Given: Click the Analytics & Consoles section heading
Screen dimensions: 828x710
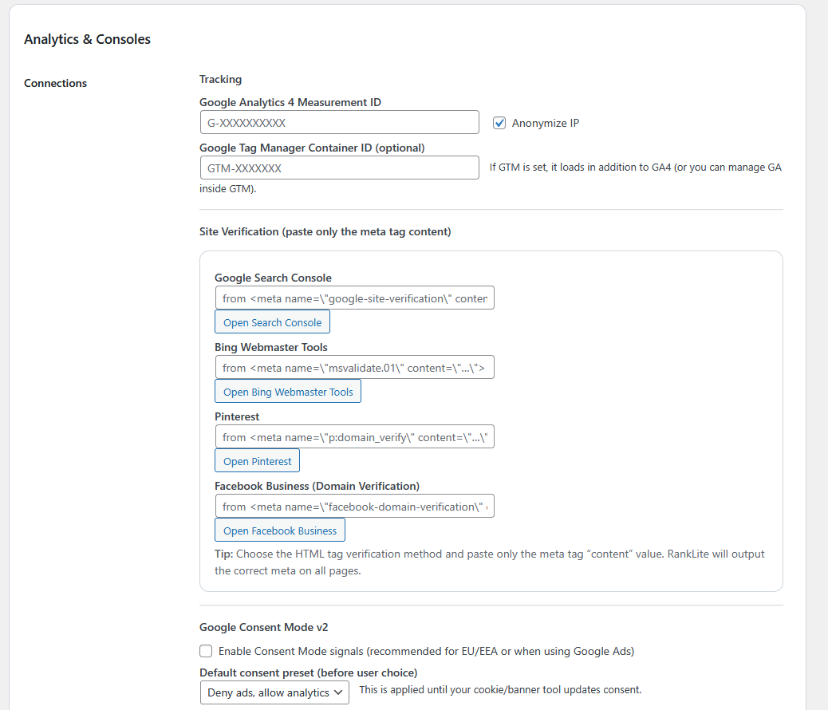Looking at the screenshot, I should [x=88, y=38].
